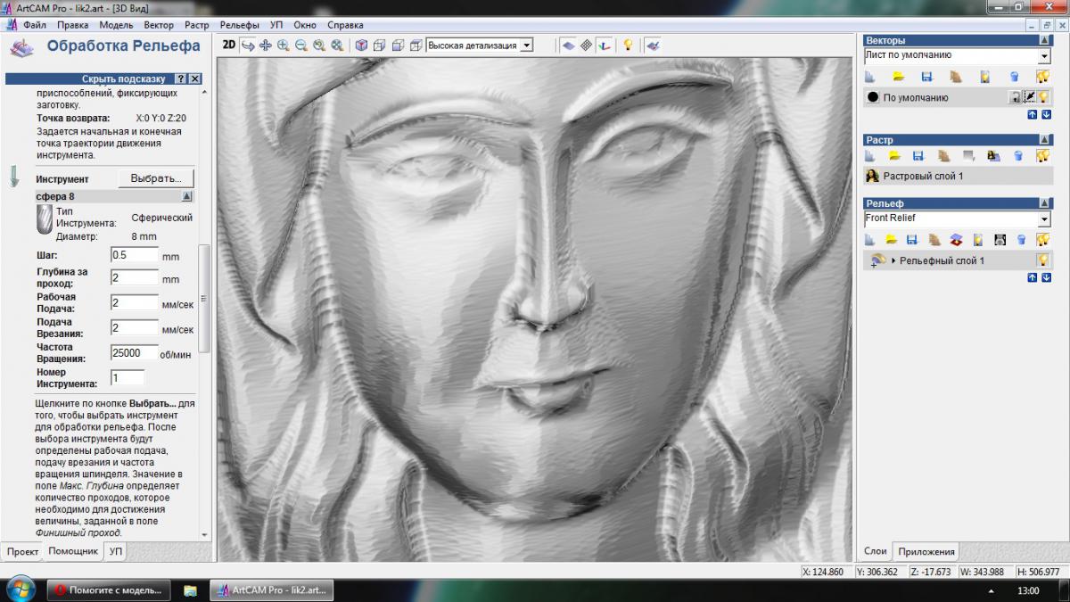The width and height of the screenshot is (1070, 602).
Task: Click the Шаг stepover input field
Action: (134, 255)
